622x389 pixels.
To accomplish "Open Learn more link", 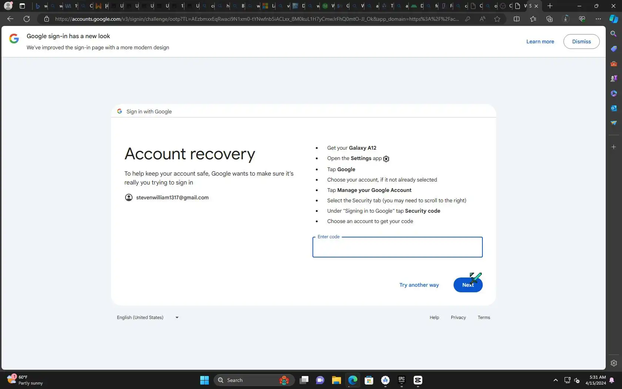I will (x=540, y=41).
